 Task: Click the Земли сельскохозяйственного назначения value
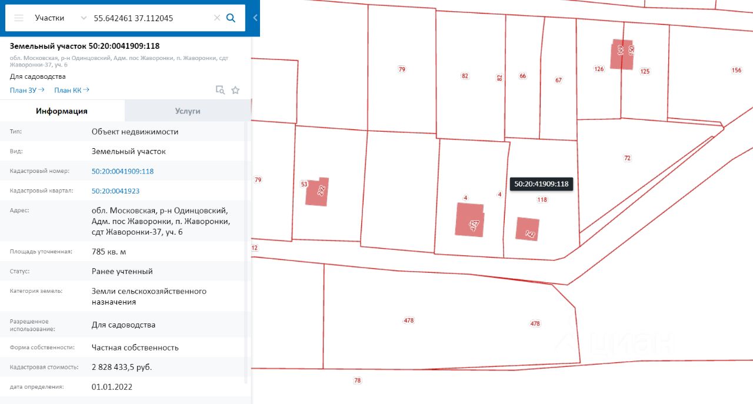tap(149, 296)
